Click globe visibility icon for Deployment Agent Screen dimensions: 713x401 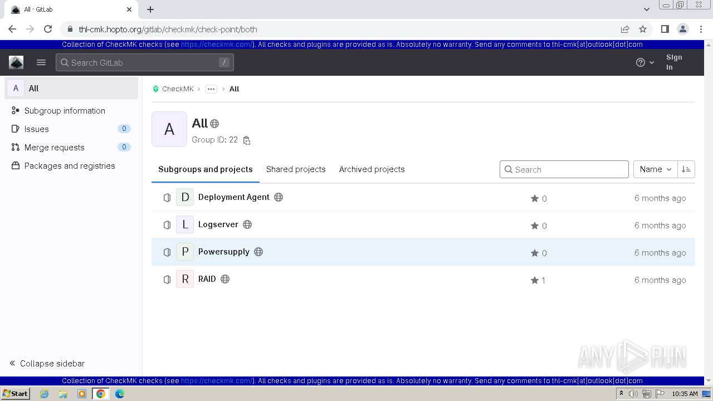[279, 197]
